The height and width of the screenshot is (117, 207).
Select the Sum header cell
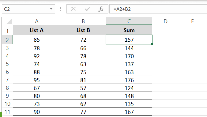coord(129,30)
